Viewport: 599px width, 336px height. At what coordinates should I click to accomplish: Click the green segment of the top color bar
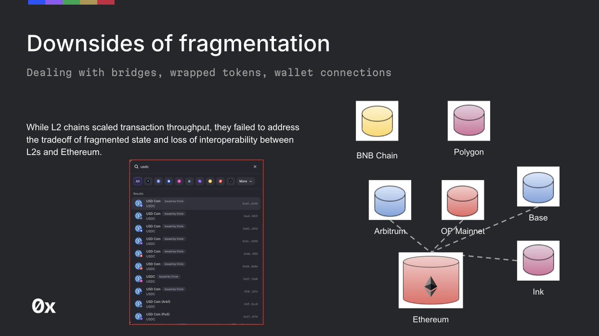[71, 2]
